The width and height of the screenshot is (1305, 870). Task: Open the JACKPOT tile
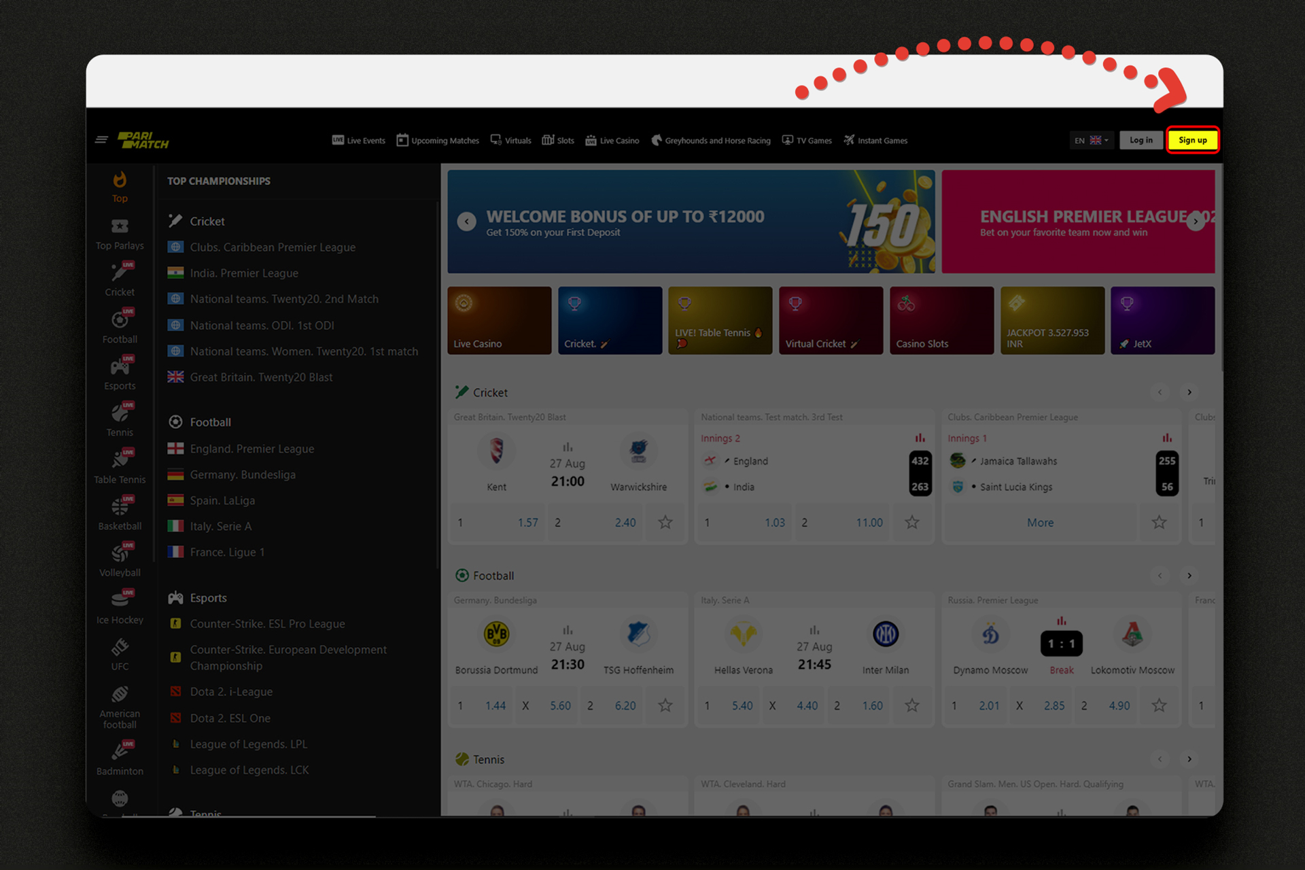point(1053,320)
